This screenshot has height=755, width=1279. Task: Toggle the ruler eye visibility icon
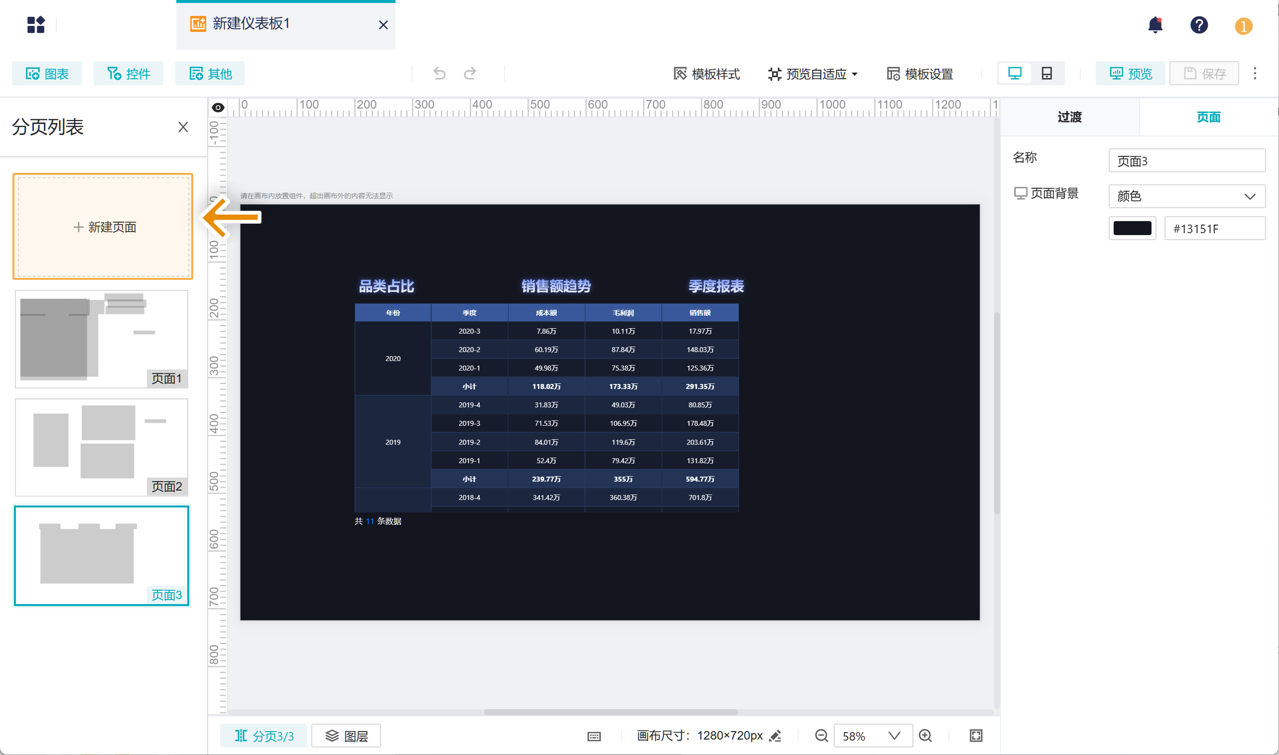coord(218,108)
